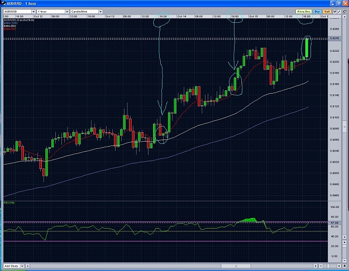Expand the Add Study dropdown
Image resolution: width=349 pixels, height=271 pixels.
(14, 266)
